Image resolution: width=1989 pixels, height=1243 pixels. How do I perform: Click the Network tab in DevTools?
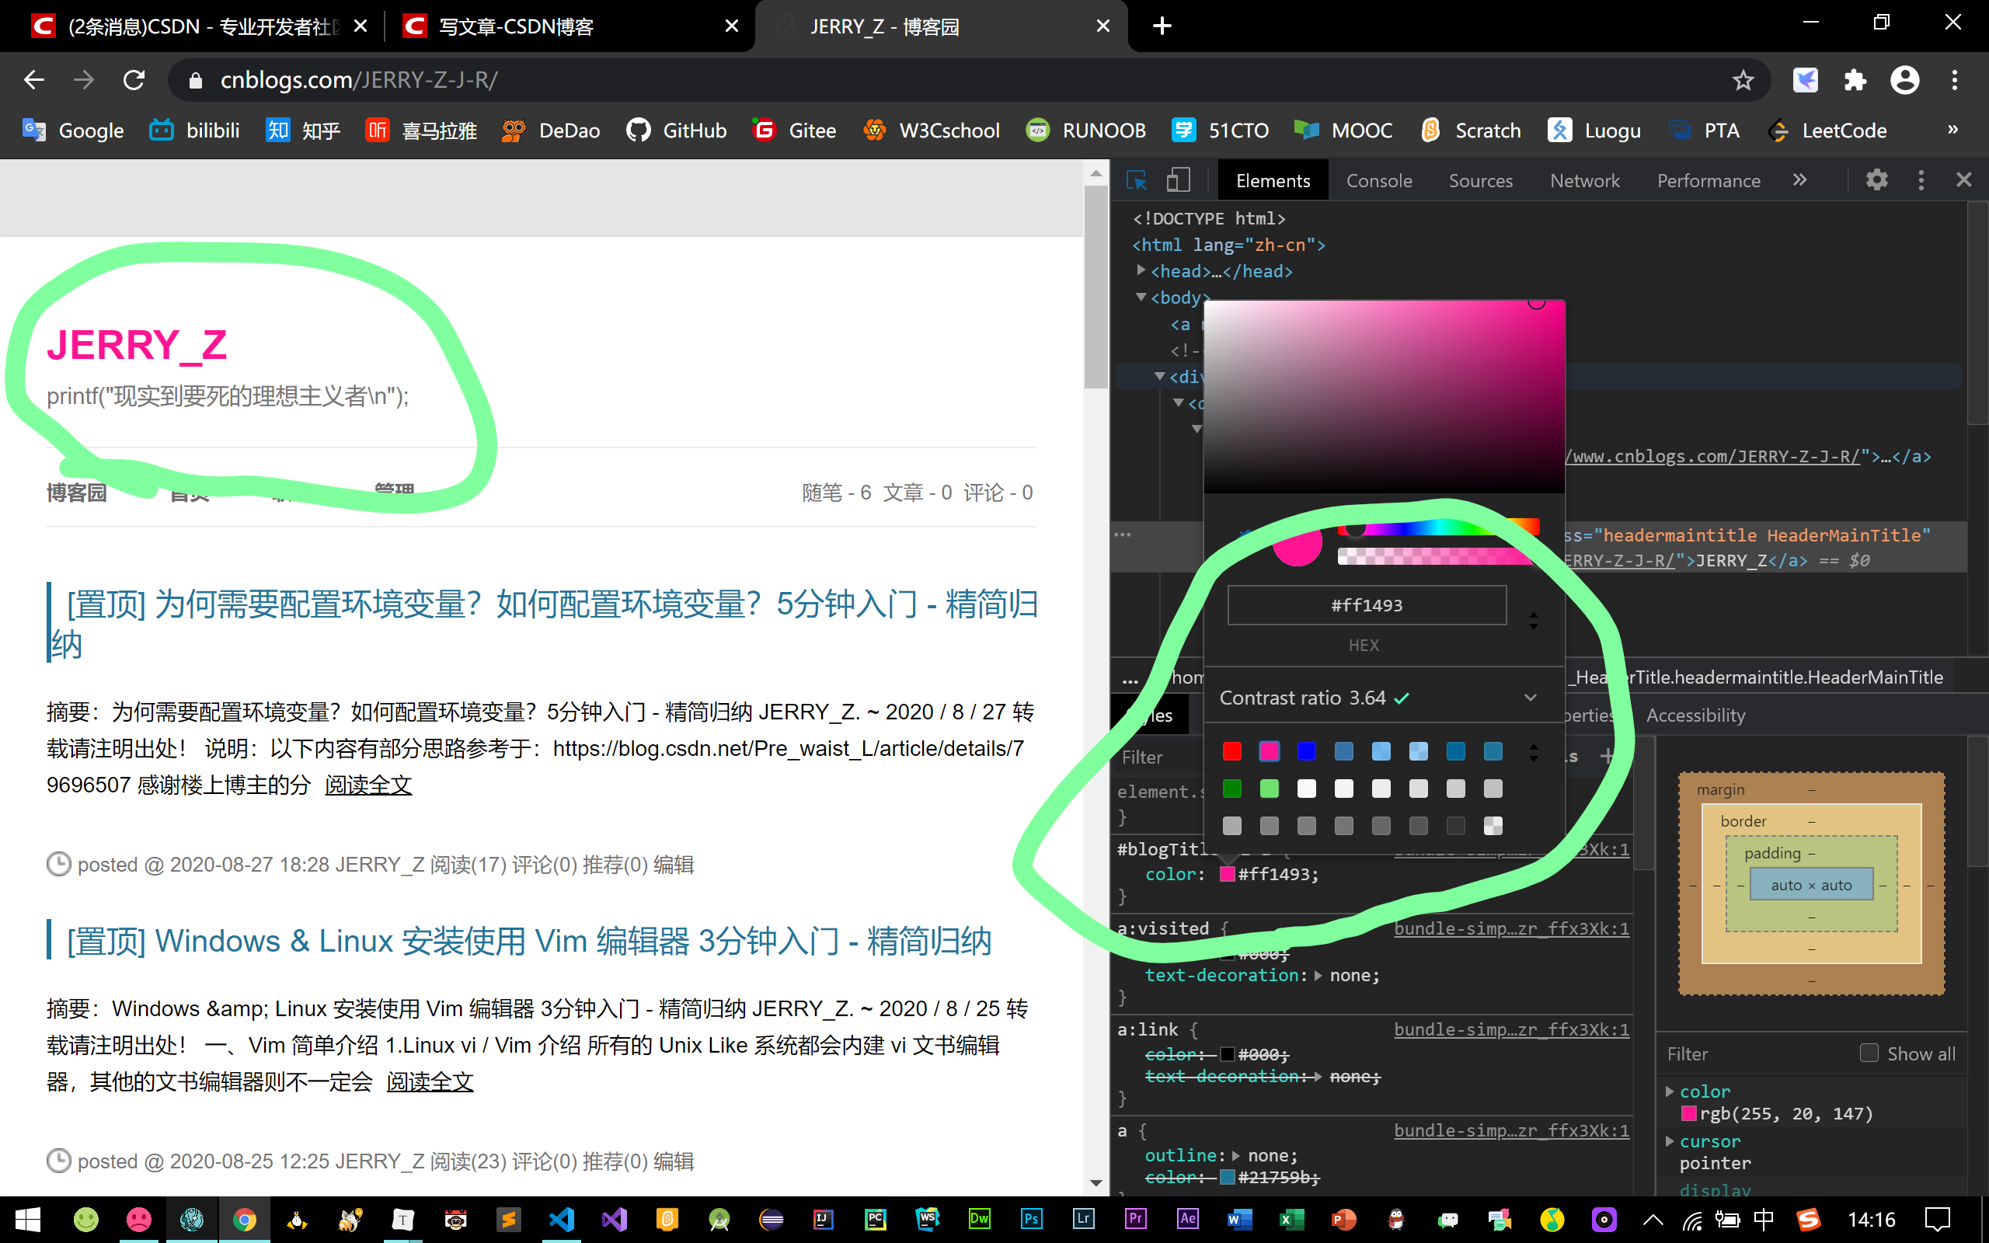[1583, 179]
